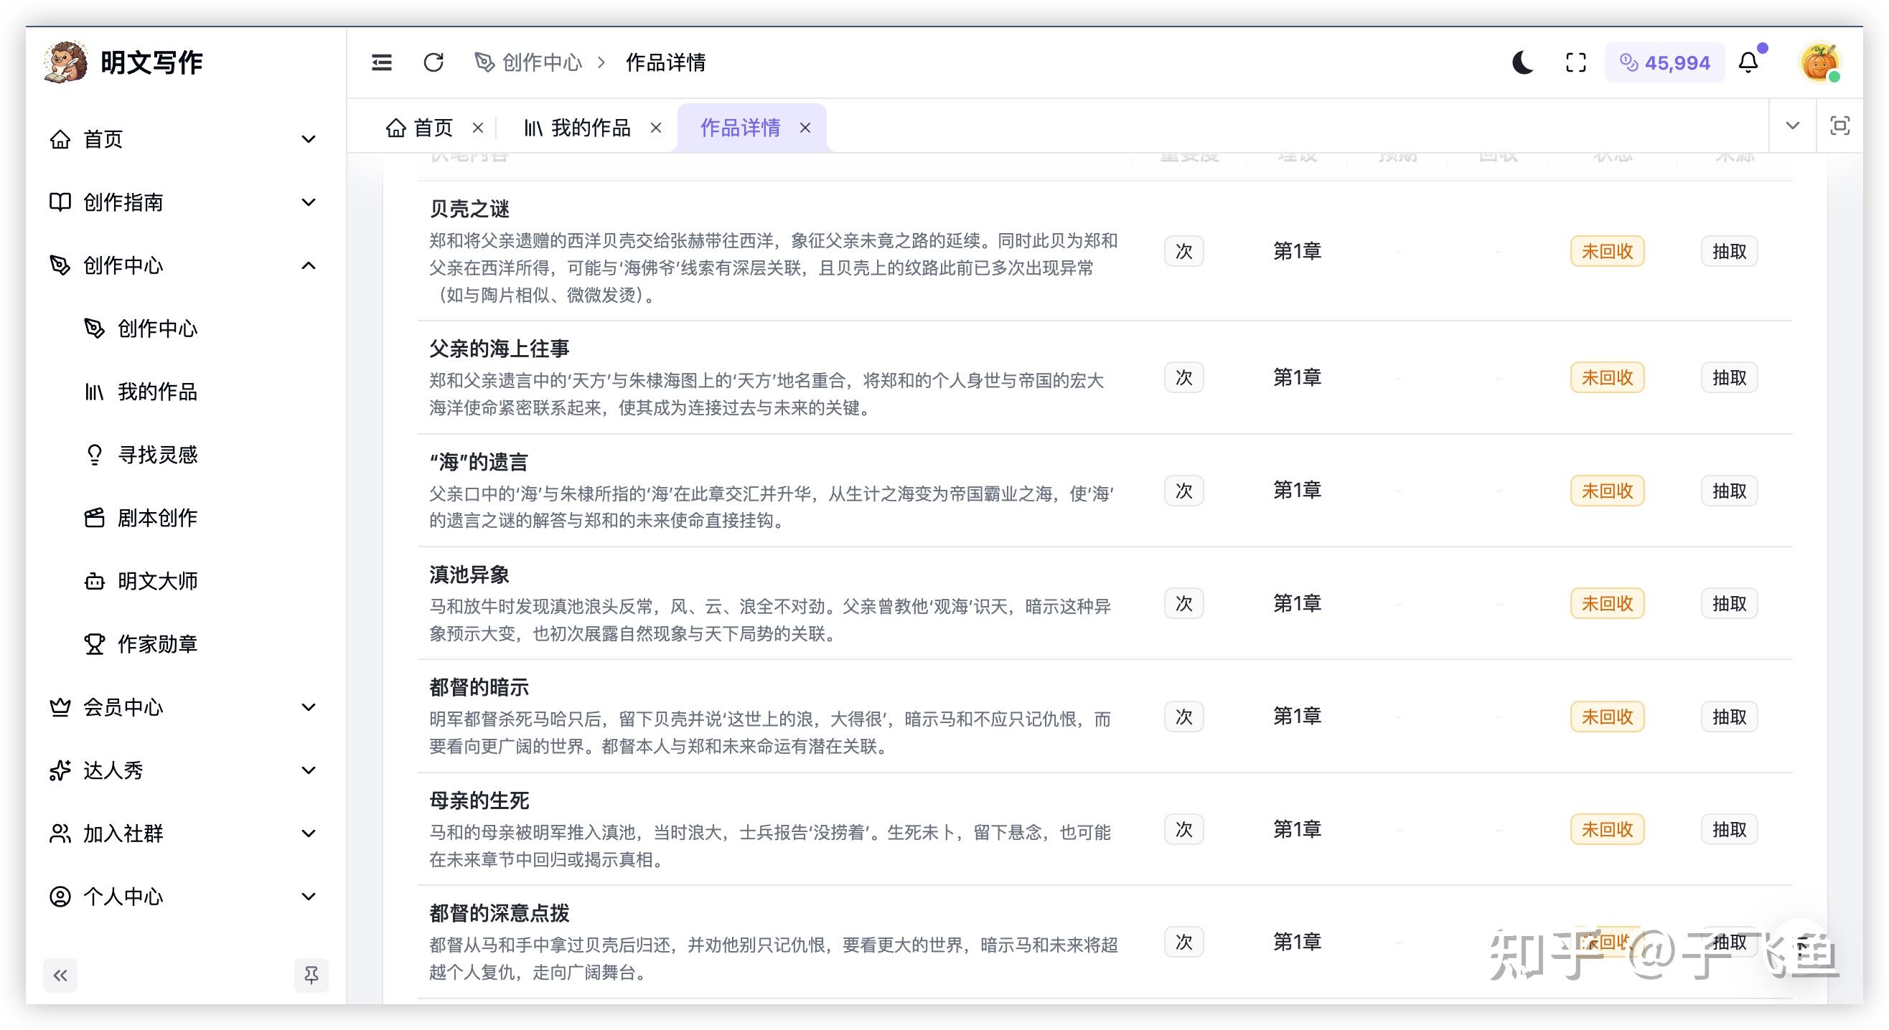Click the 抽取 tag of 贝壳之谜
Image resolution: width=1889 pixels, height=1030 pixels.
pyautogui.click(x=1728, y=251)
